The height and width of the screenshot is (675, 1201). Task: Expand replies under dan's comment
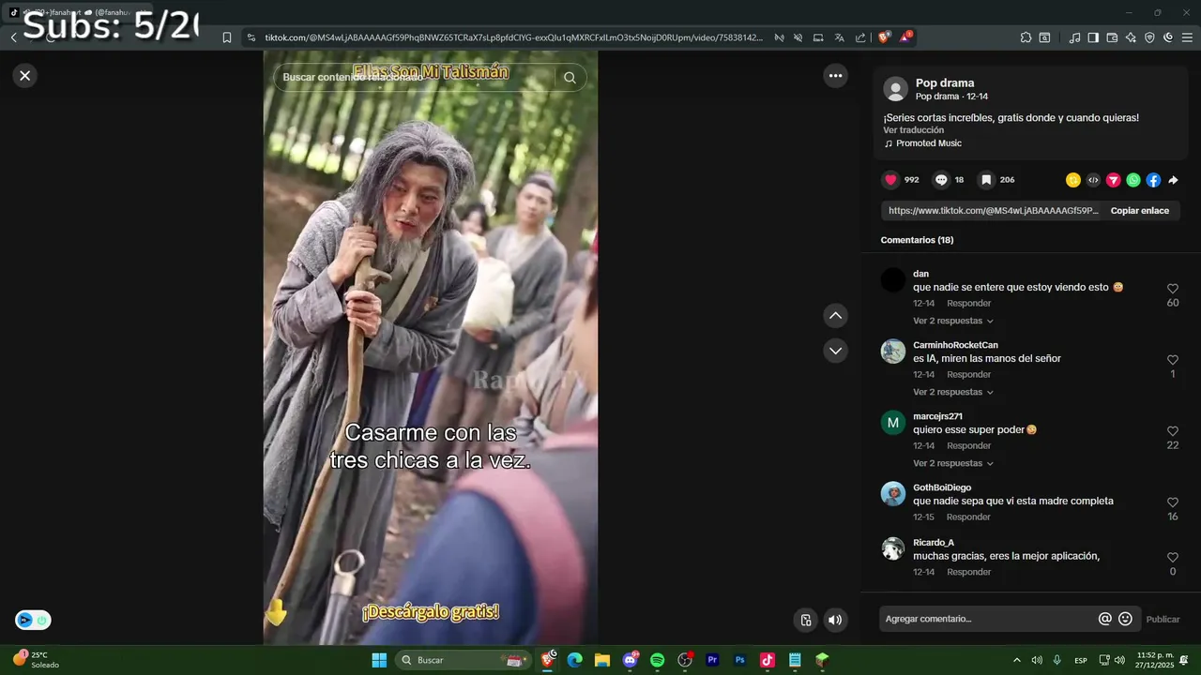pos(952,321)
